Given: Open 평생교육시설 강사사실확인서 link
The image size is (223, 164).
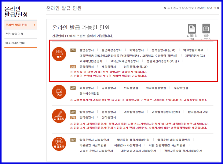Looking at the screenshot, I should point(183,151).
